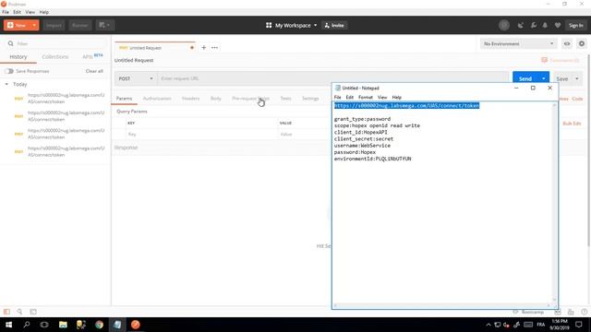Open the No Environment dropdown
The width and height of the screenshot is (591, 332).
point(518,43)
